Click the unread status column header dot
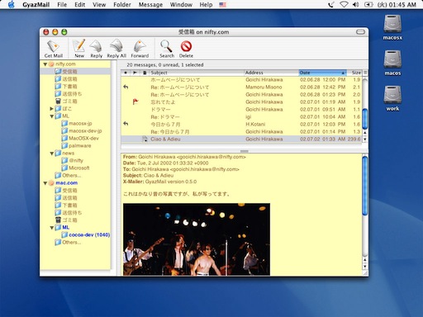Image resolution: width=423 pixels, height=317 pixels. tap(126, 73)
